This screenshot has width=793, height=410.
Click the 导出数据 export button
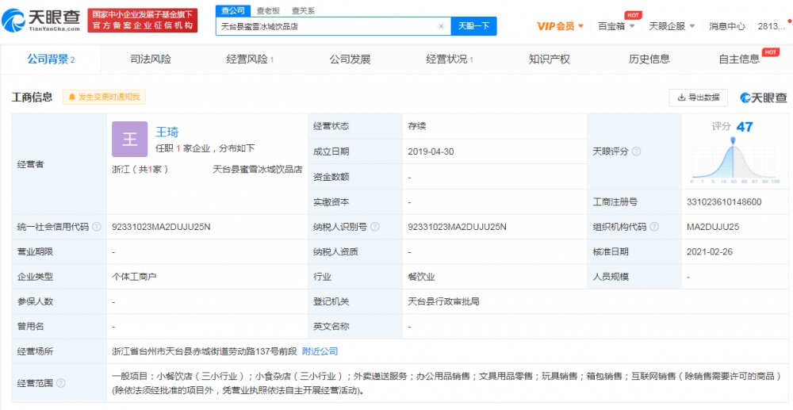[x=699, y=98]
